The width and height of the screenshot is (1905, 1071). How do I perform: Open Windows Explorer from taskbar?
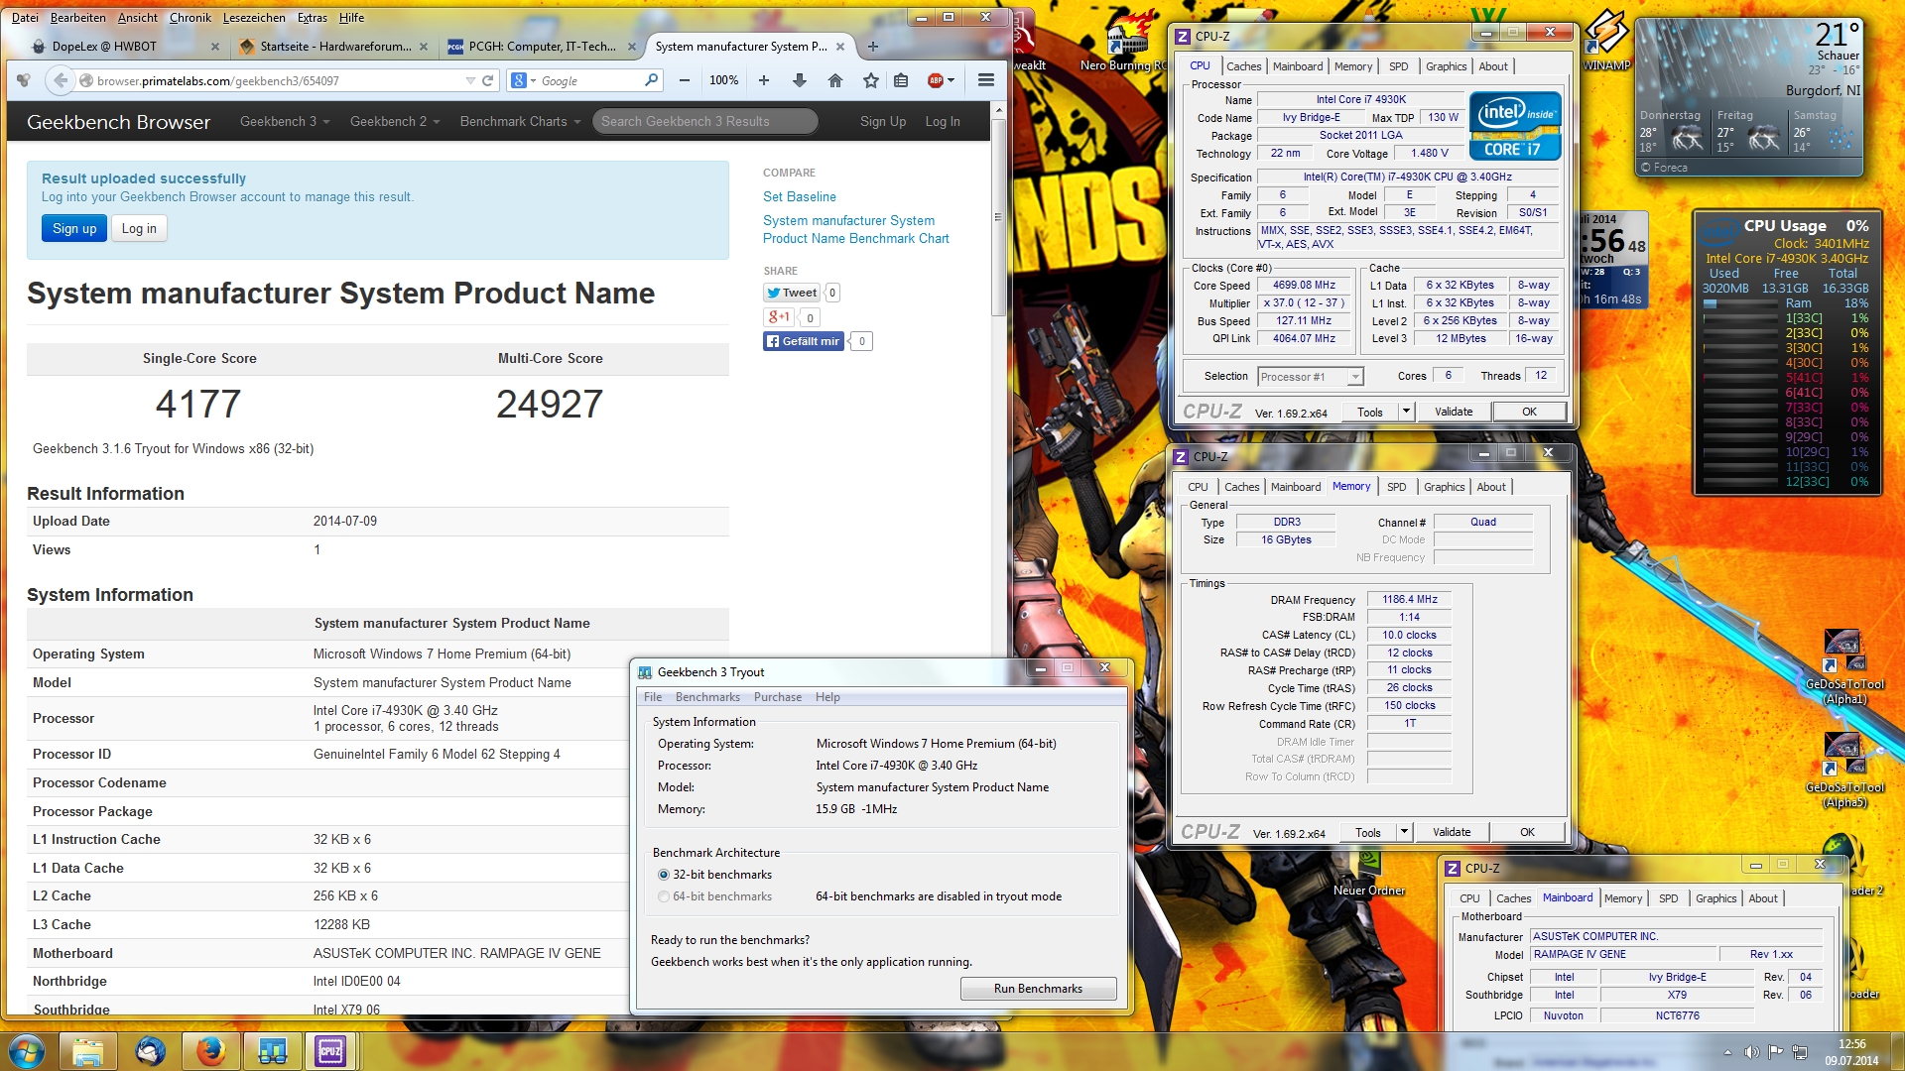[x=87, y=1051]
